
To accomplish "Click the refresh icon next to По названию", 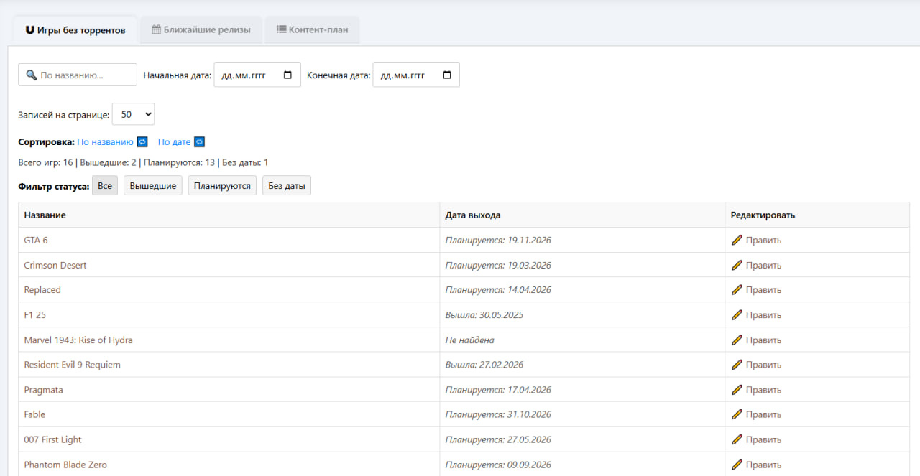I will click(142, 142).
